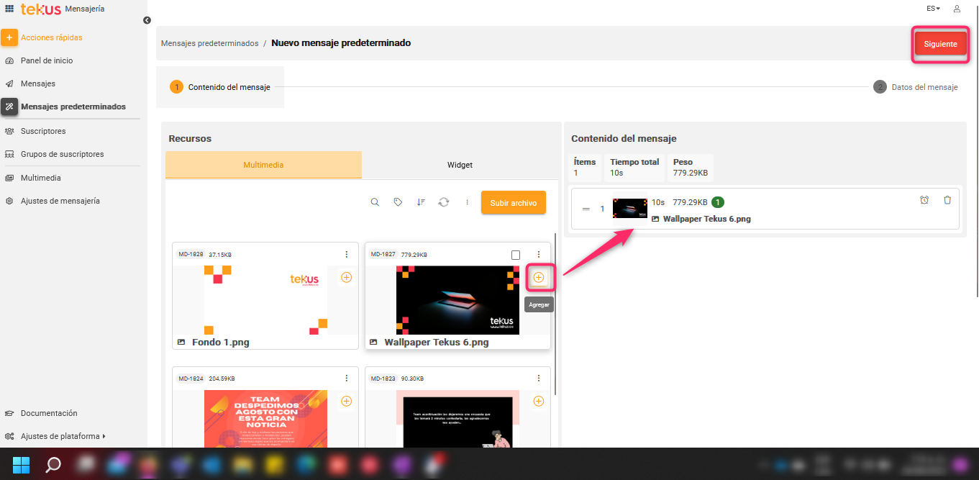Open options menu for Fondo 1.png card
This screenshot has width=979, height=480.
pos(347,255)
